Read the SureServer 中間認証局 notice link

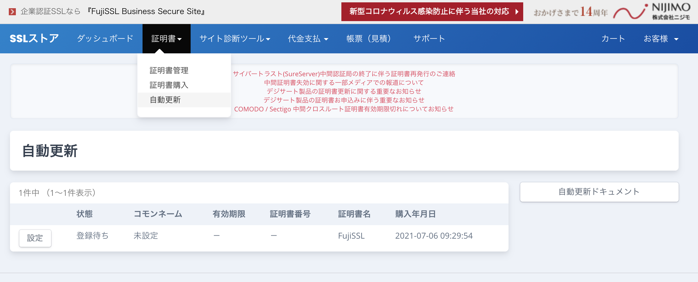click(344, 74)
